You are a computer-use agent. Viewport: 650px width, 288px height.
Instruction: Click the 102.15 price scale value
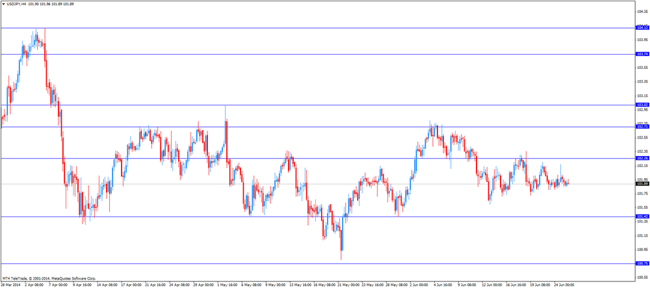(642, 166)
